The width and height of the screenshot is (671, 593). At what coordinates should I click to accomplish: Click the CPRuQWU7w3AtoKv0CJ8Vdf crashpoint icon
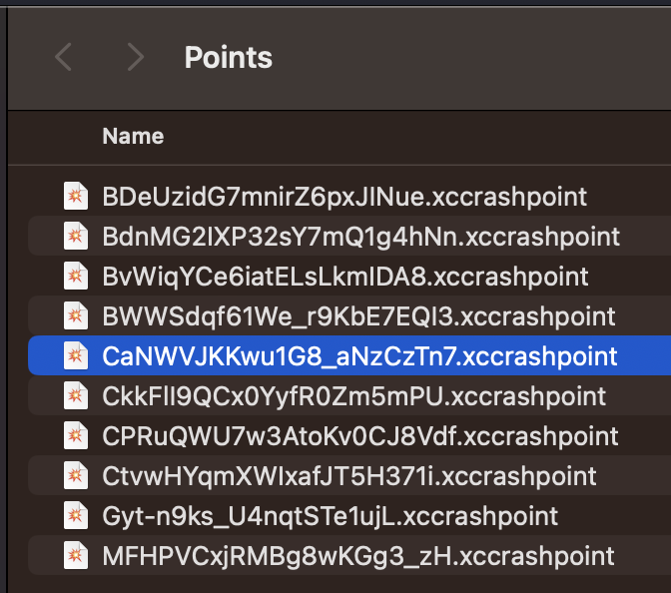[77, 436]
